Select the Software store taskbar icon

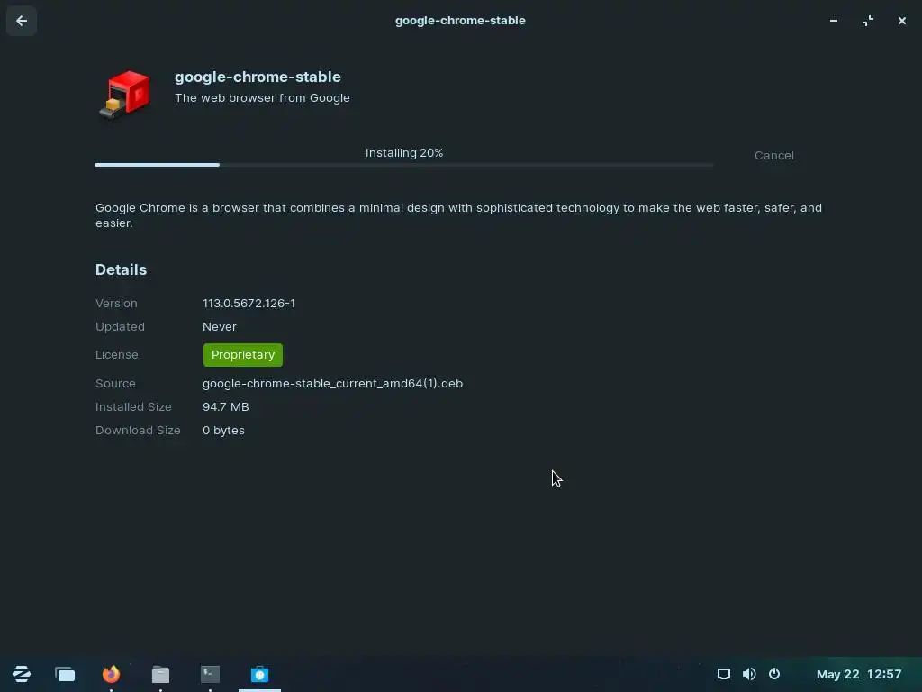point(259,674)
